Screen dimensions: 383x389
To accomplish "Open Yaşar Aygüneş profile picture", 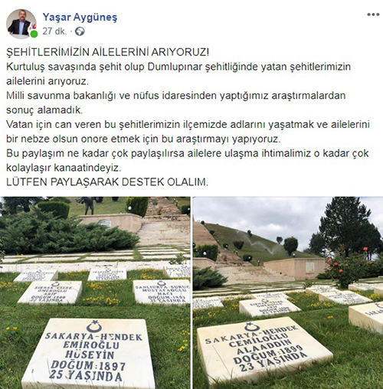I will pyautogui.click(x=21, y=24).
